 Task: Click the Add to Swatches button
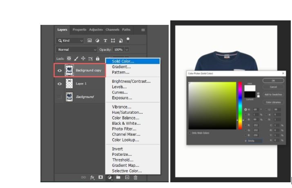pyautogui.click(x=273, y=95)
